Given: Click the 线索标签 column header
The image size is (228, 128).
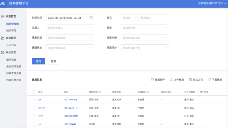Looking at the screenshot, I should click(x=117, y=92).
